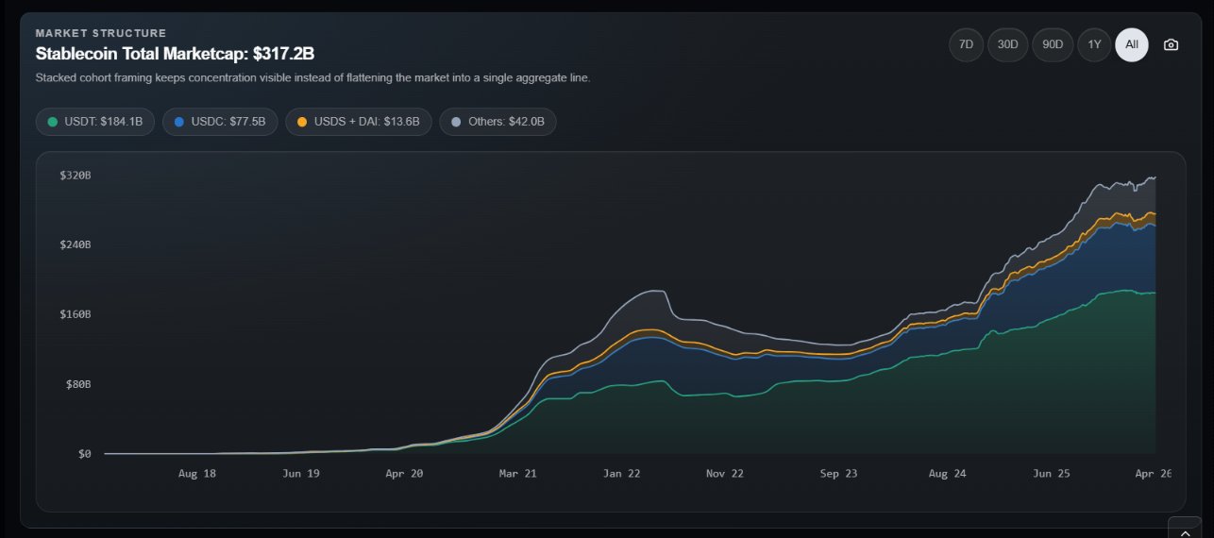Click the blue USDC legend dot
The image size is (1214, 538).
179,122
